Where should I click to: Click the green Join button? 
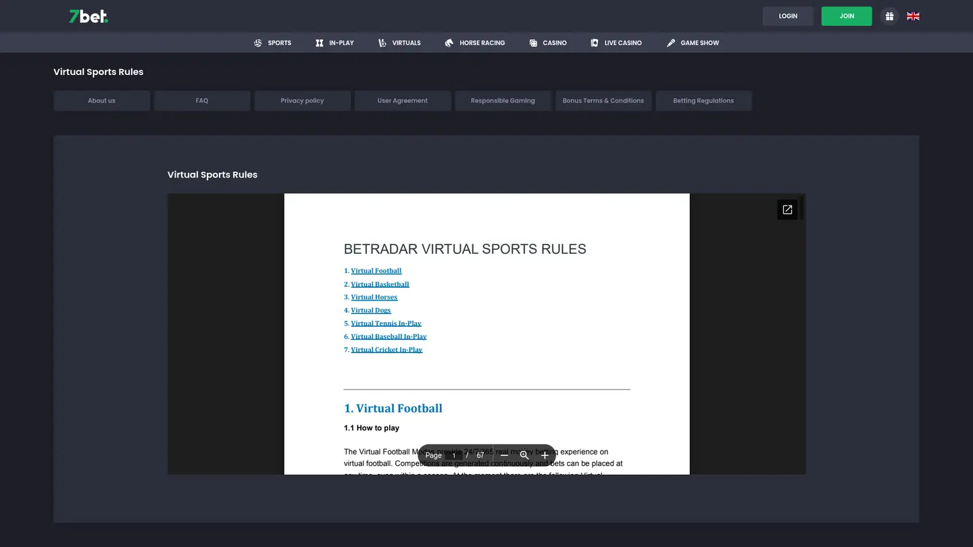[x=847, y=16]
